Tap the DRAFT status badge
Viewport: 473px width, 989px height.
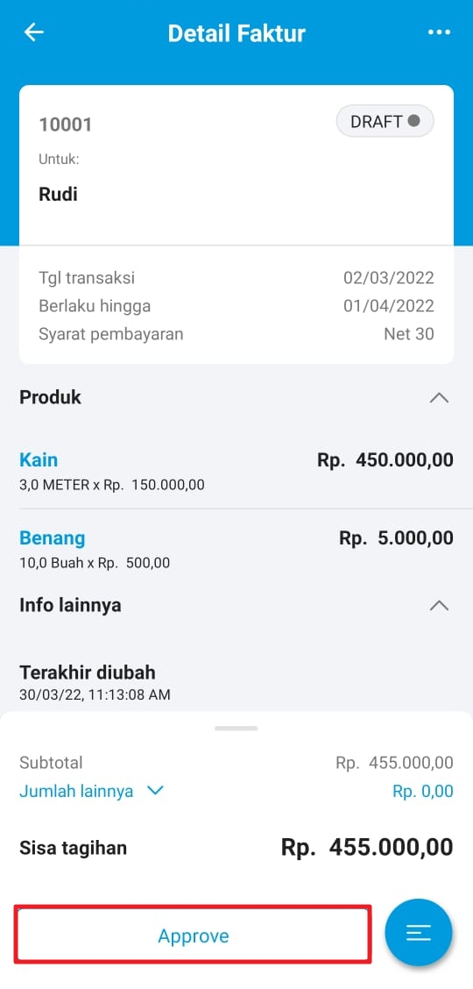tap(385, 121)
